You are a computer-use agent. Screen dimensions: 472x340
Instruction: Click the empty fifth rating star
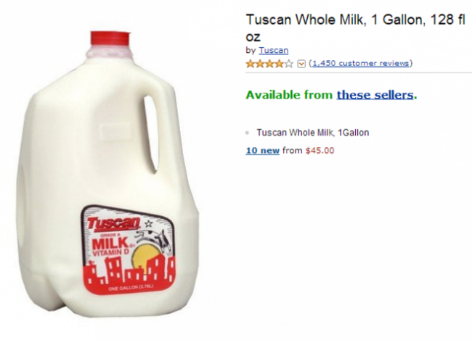pyautogui.click(x=289, y=64)
